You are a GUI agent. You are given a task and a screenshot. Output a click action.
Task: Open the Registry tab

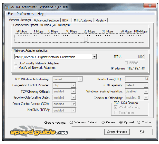[x=101, y=21]
